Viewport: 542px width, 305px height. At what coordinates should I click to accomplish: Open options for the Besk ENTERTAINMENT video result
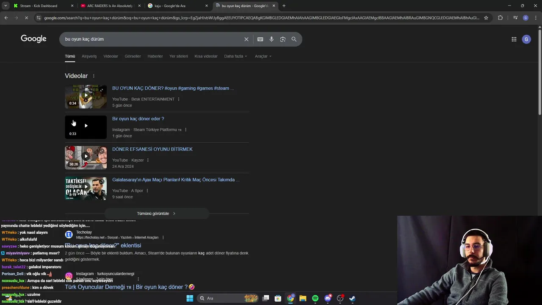tap(178, 99)
